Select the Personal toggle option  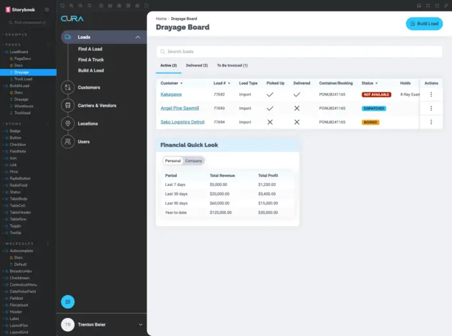click(x=172, y=161)
